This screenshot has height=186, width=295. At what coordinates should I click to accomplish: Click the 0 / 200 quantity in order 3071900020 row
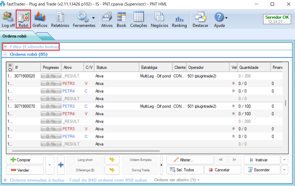[x=244, y=76]
